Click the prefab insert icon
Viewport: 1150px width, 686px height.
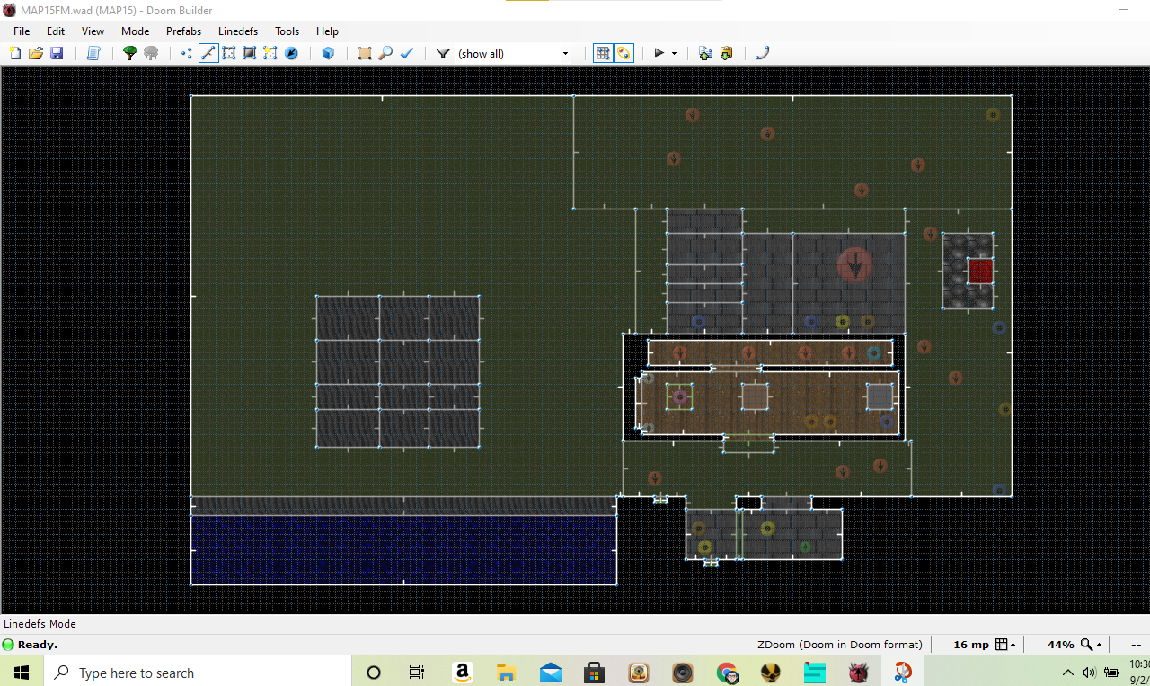click(x=365, y=53)
